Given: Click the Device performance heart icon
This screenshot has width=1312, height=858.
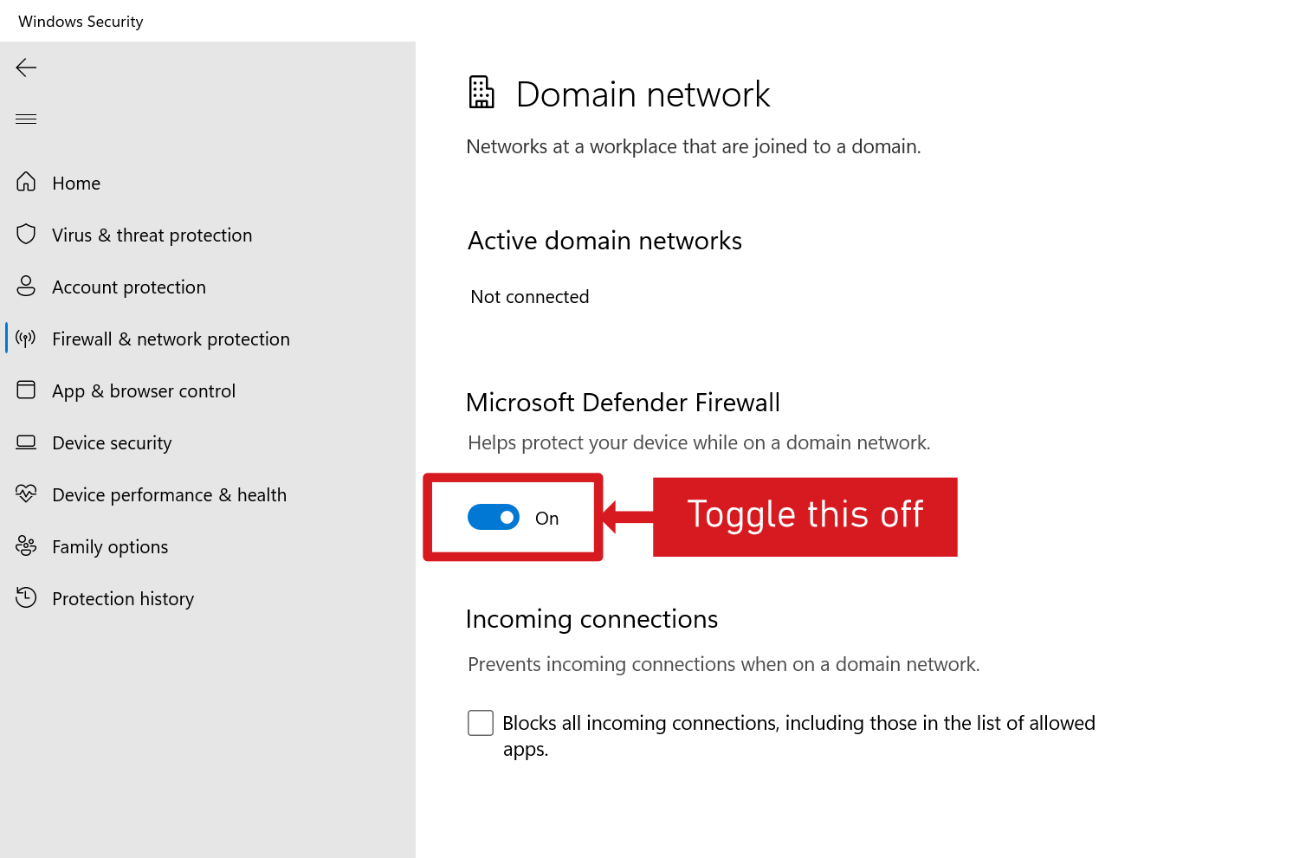Looking at the screenshot, I should tap(26, 494).
